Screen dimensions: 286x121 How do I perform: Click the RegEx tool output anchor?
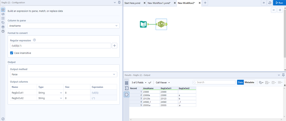coord(166,24)
